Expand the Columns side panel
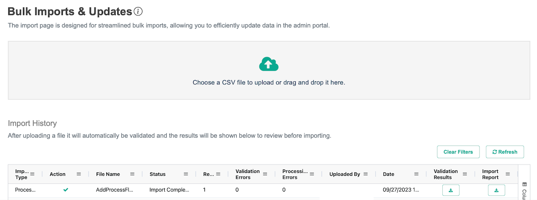The image size is (537, 200). [524, 190]
